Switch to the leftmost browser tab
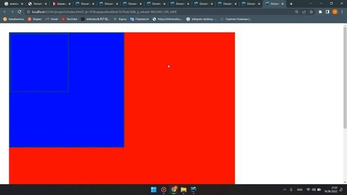The height and width of the screenshot is (195, 347). click(14, 4)
